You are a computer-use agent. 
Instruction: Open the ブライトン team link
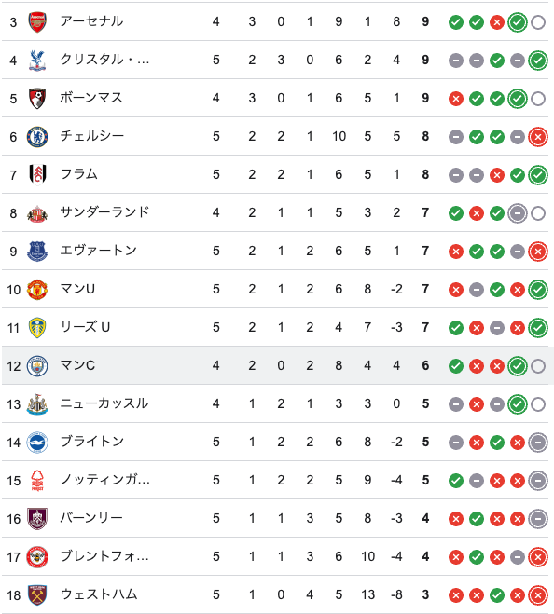tap(92, 442)
